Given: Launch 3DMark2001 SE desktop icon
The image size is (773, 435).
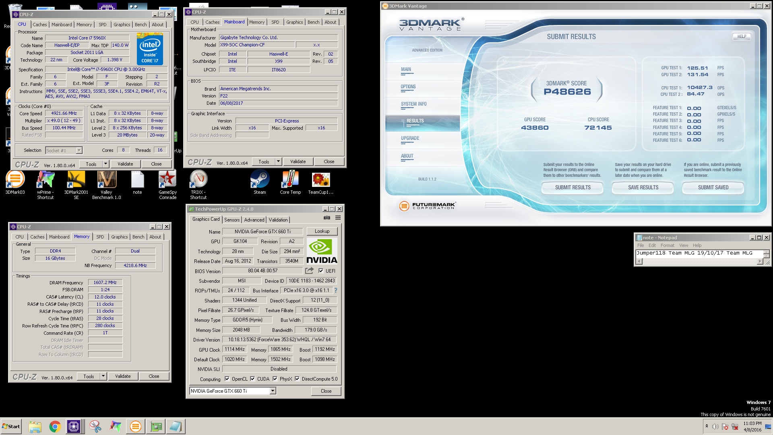Looking at the screenshot, I should [x=76, y=185].
